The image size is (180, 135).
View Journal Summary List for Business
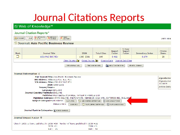[x=90, y=101]
